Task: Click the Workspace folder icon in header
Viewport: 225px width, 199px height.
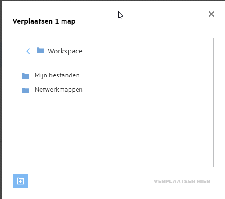Action: click(x=41, y=51)
